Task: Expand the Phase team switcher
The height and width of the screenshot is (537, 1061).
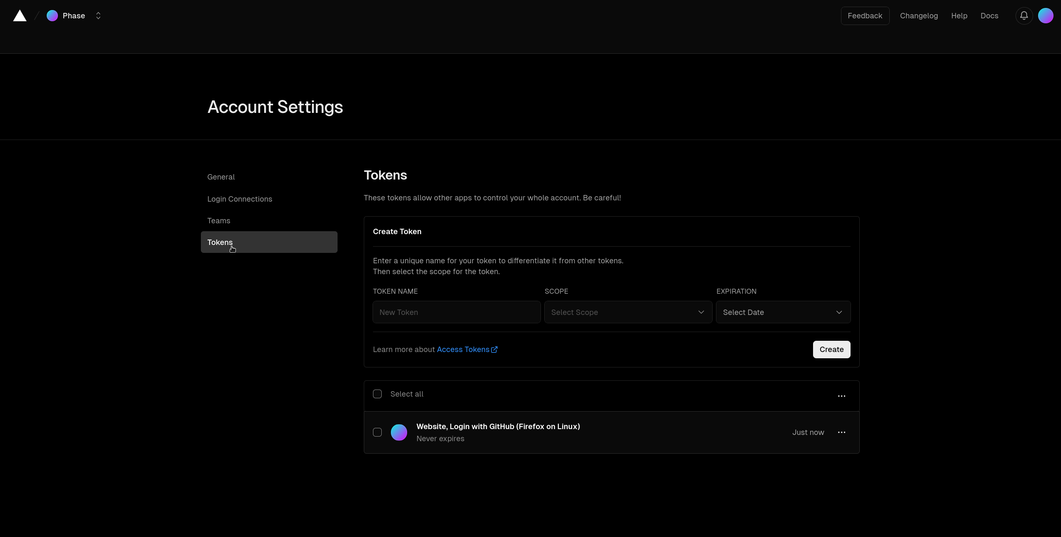Action: pyautogui.click(x=98, y=15)
